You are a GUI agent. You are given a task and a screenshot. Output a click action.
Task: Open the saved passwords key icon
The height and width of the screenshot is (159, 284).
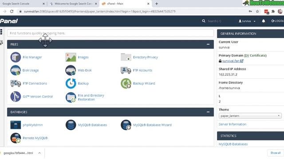point(250,11)
